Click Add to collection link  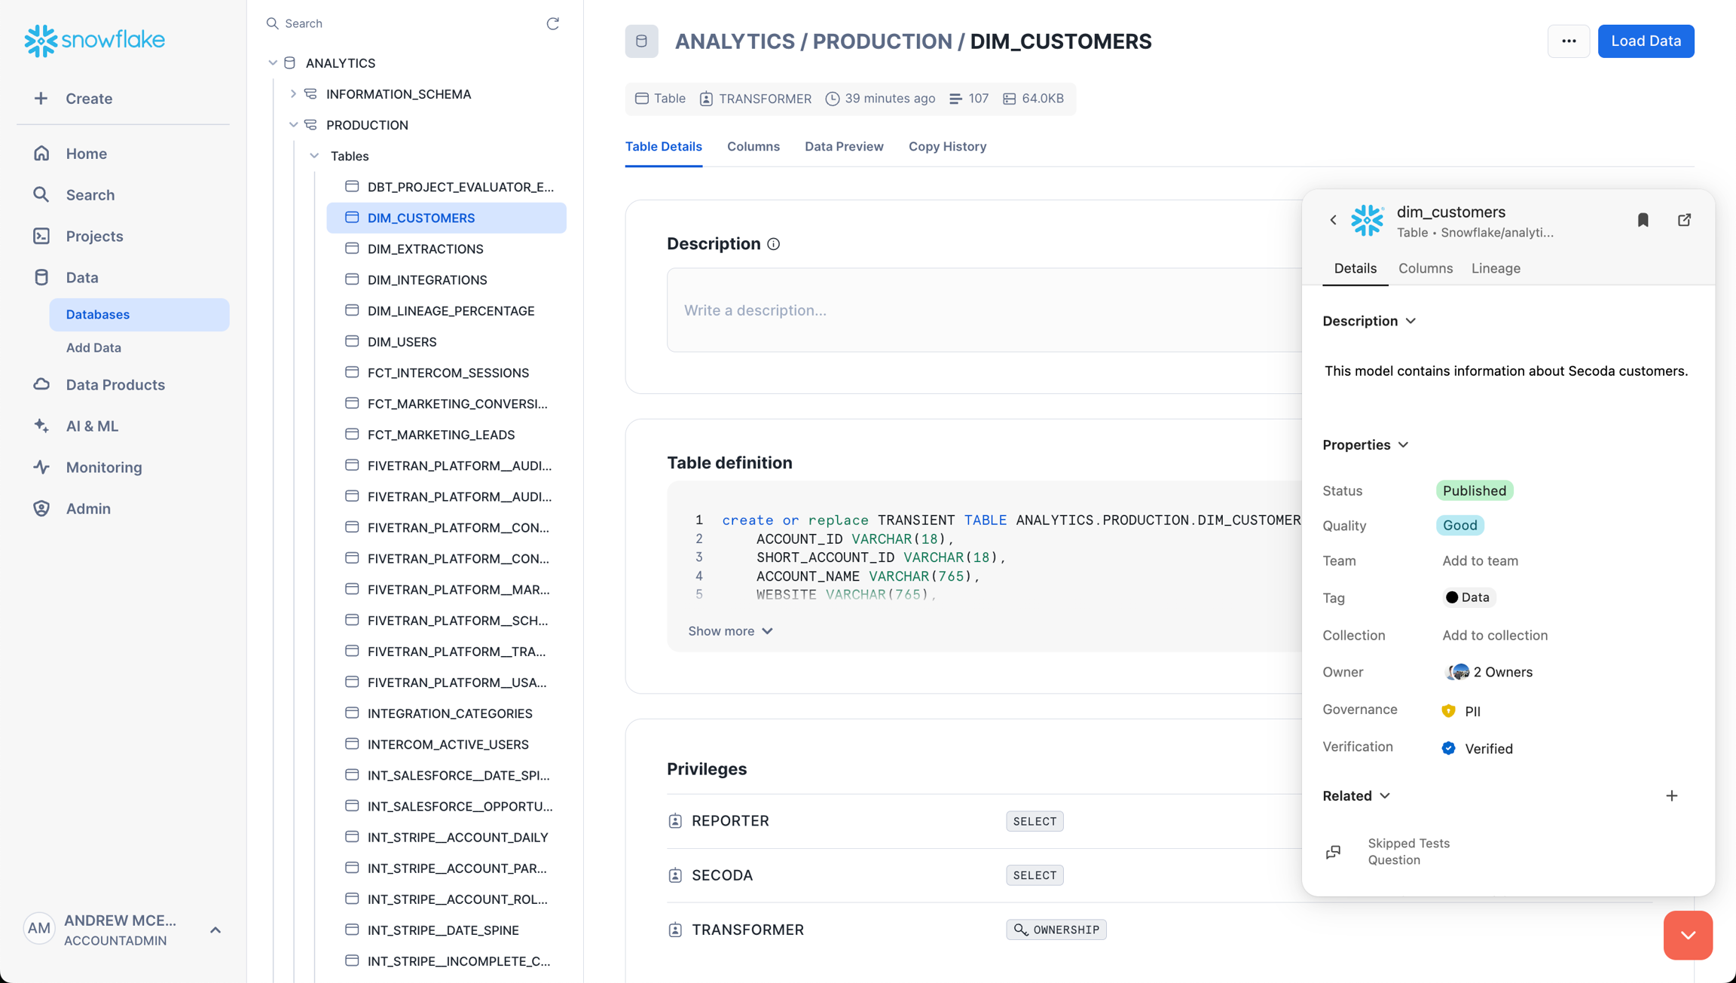[1494, 635]
